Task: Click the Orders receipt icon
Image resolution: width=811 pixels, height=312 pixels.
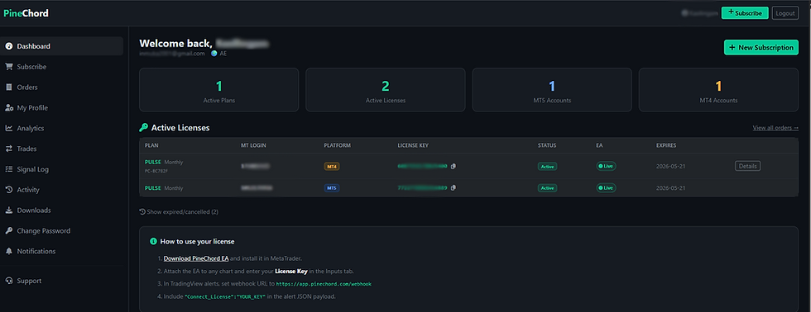Action: [9, 87]
